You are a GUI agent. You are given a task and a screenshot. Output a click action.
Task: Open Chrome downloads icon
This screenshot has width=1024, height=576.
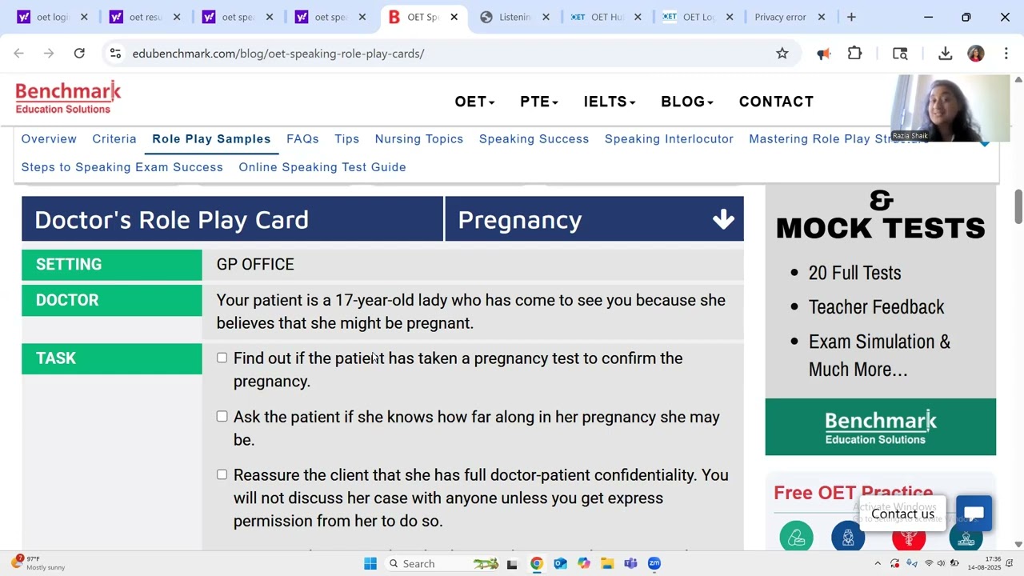tap(945, 54)
